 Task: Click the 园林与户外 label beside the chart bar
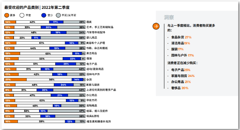click(x=93, y=74)
